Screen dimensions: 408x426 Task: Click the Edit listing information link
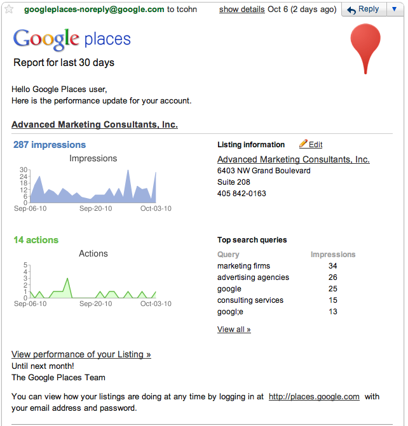[x=315, y=145]
